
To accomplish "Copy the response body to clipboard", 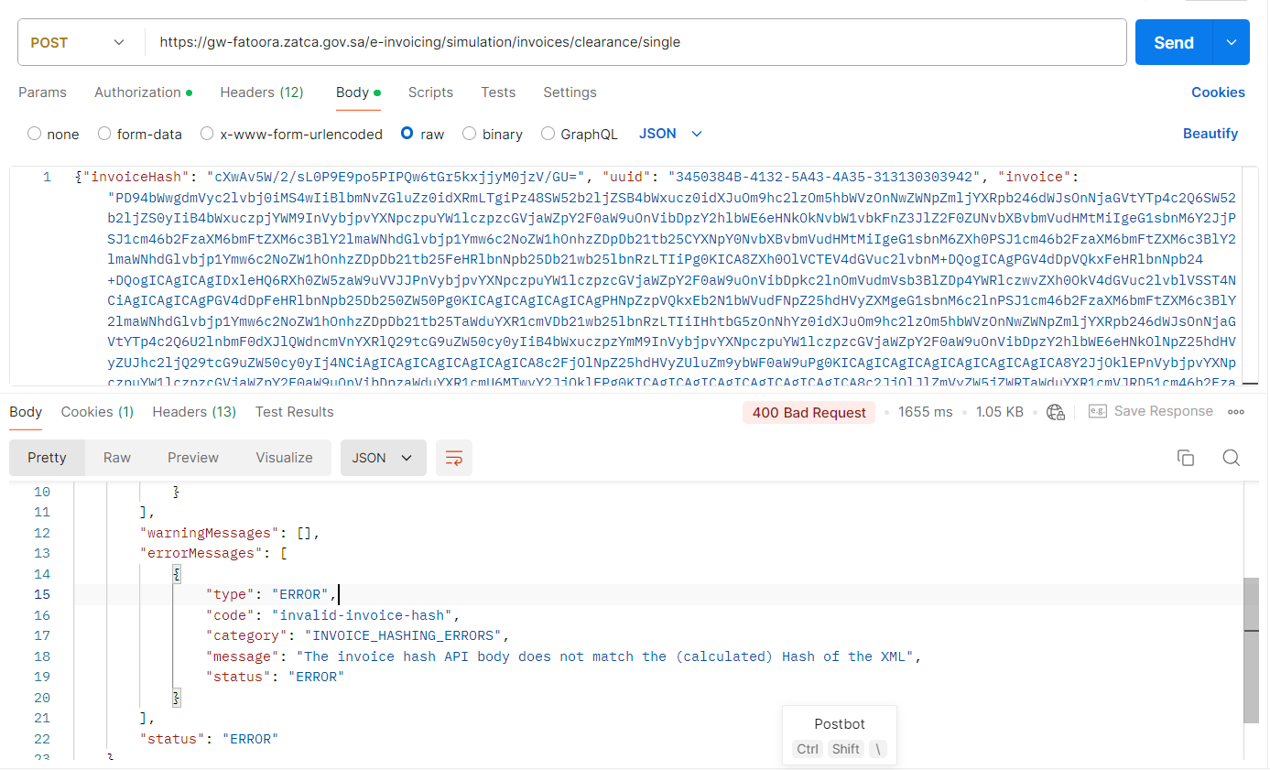I will [1185, 458].
